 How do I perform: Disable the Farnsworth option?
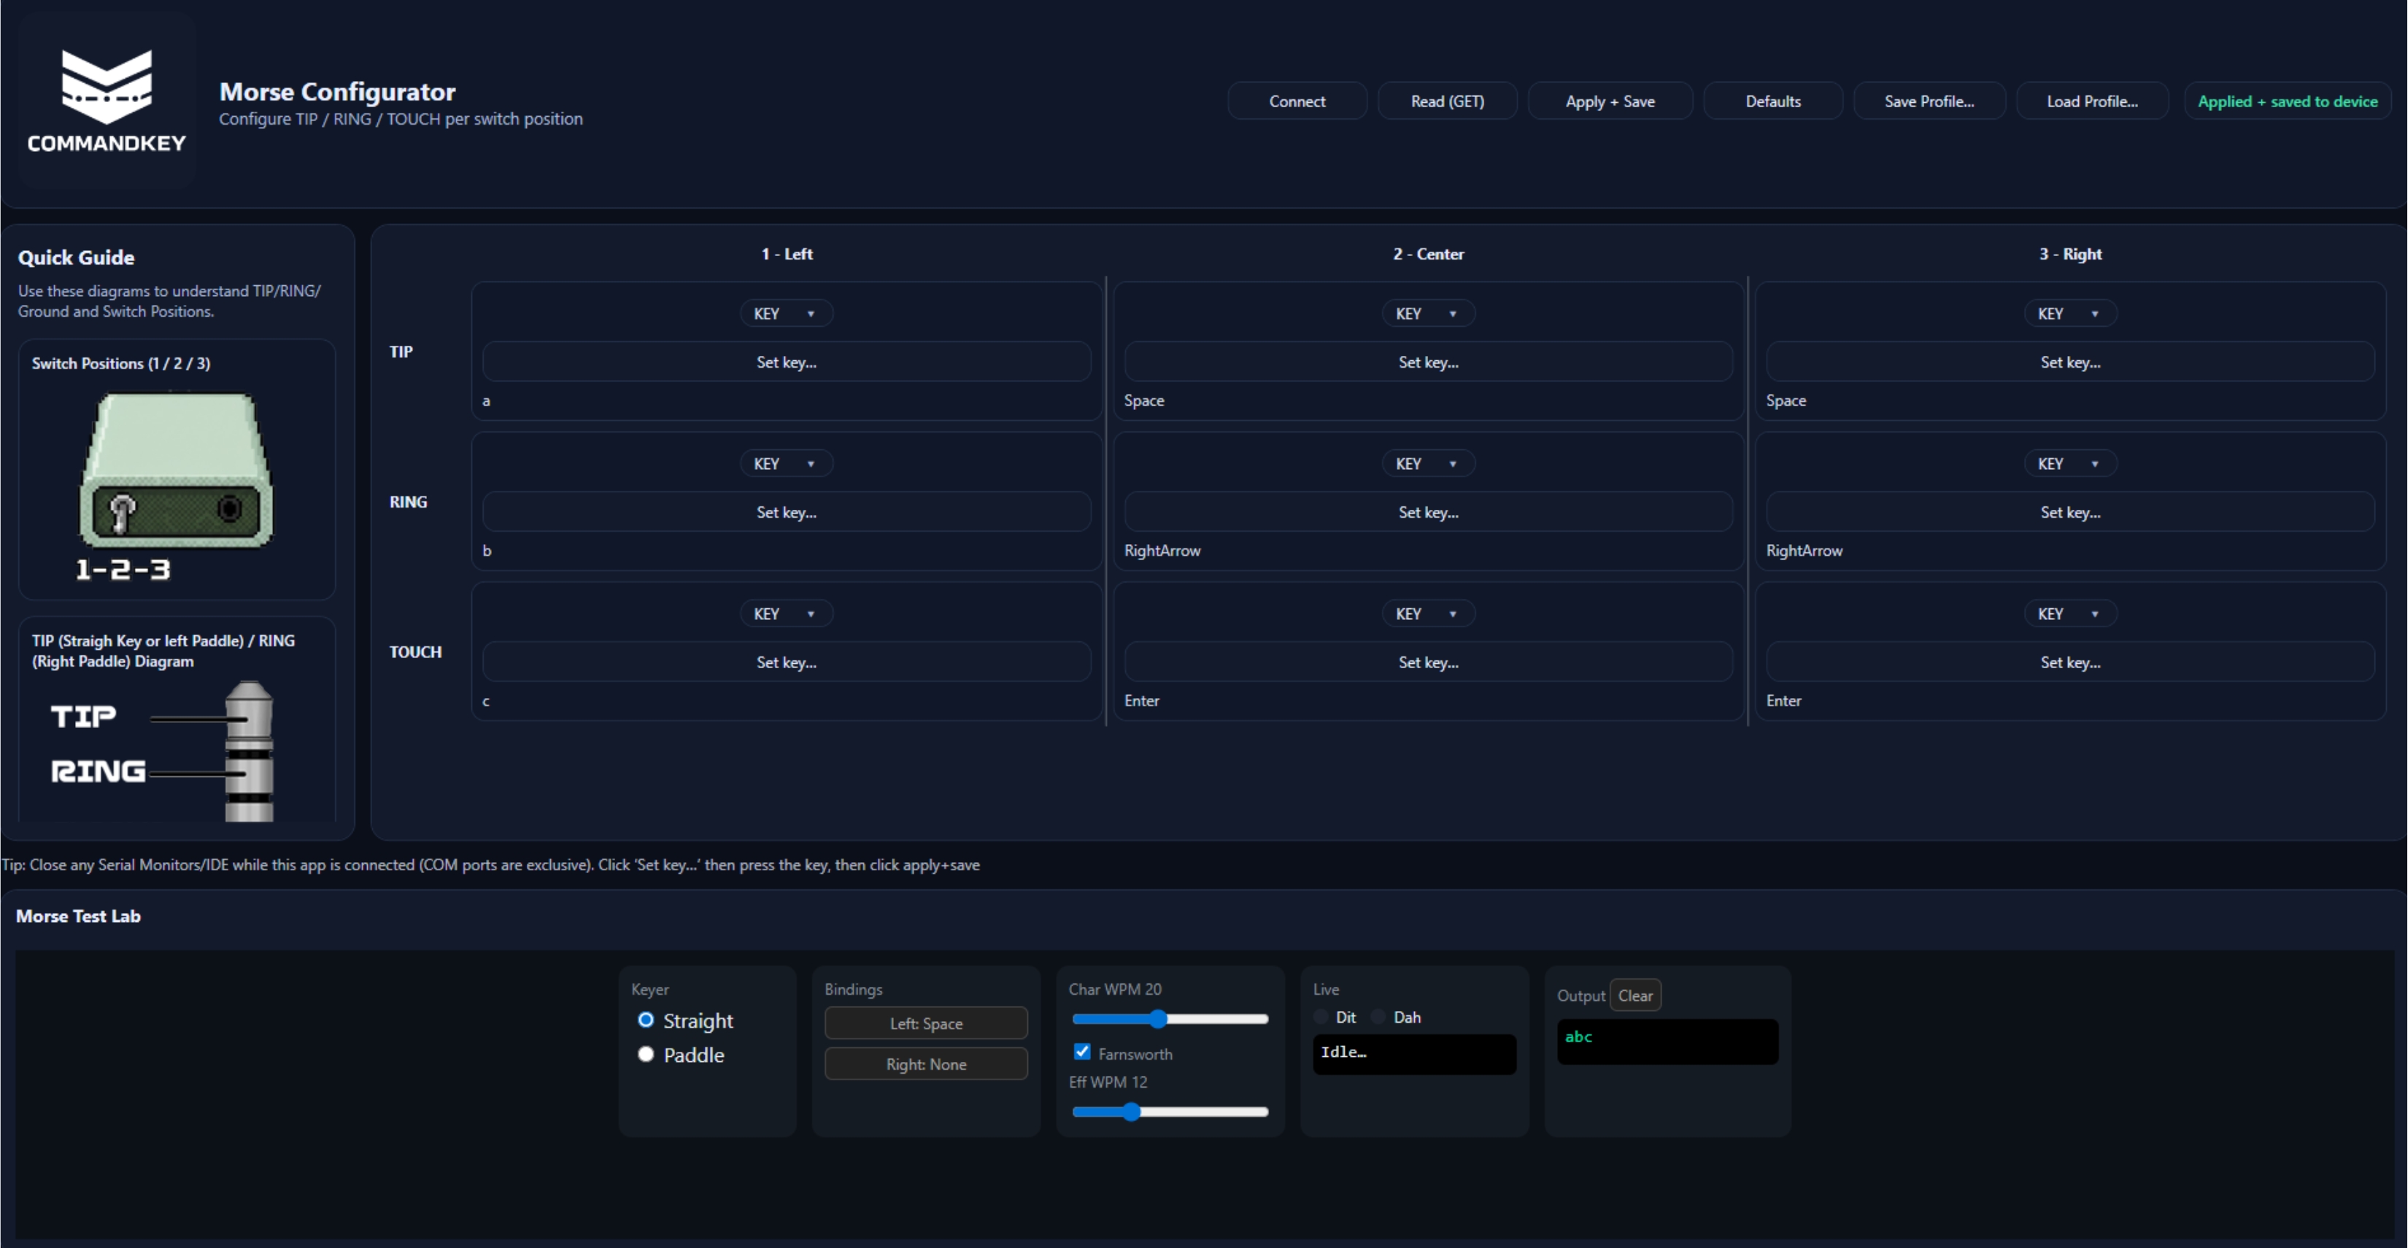[x=1082, y=1051]
